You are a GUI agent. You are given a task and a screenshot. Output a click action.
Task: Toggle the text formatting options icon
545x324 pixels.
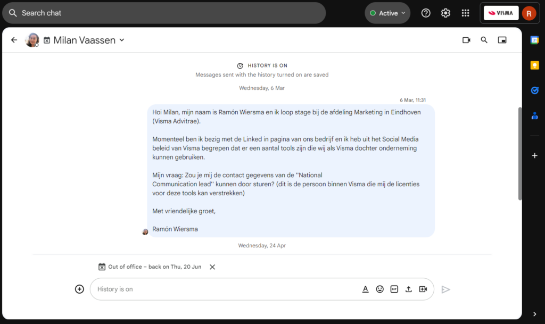[x=365, y=289]
